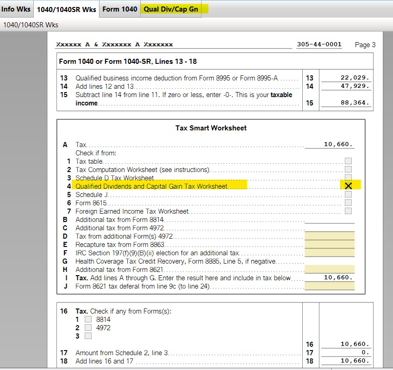Click the line 18 total amount 10,660
Screen dimensions: 393x370
point(346,361)
